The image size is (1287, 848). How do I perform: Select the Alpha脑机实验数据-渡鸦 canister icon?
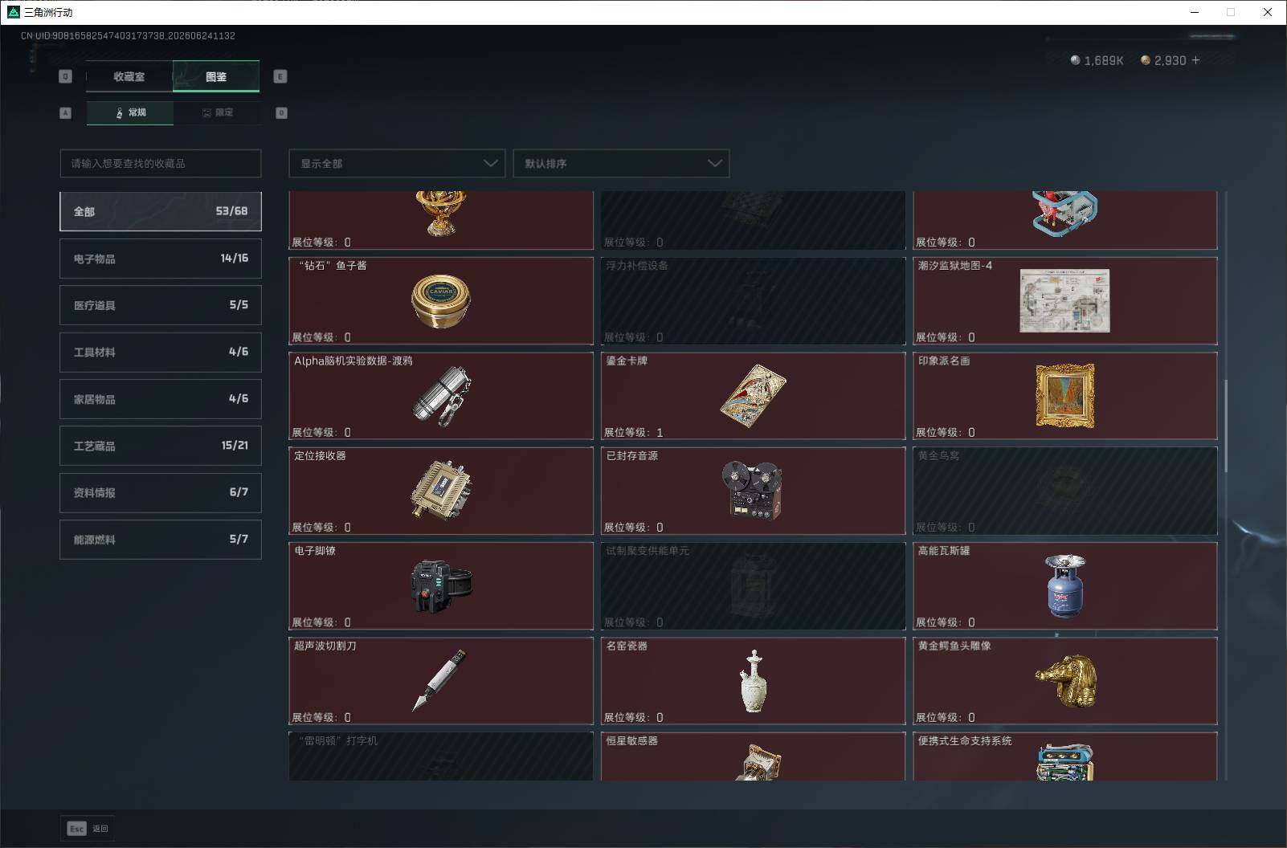click(x=441, y=396)
